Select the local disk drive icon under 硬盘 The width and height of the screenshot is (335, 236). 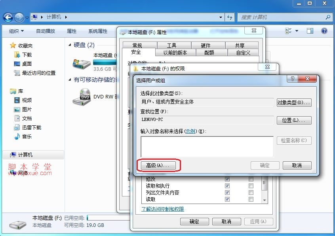pos(82,64)
